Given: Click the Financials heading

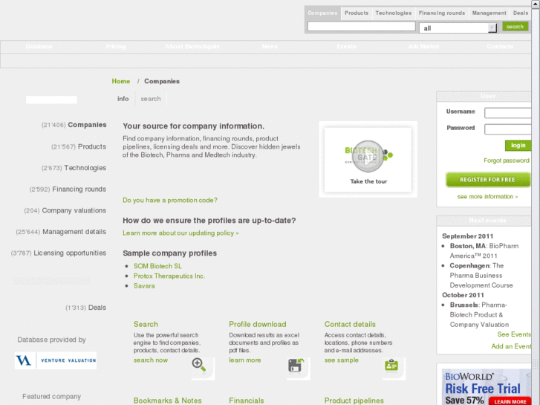Looking at the screenshot, I should [x=247, y=401].
